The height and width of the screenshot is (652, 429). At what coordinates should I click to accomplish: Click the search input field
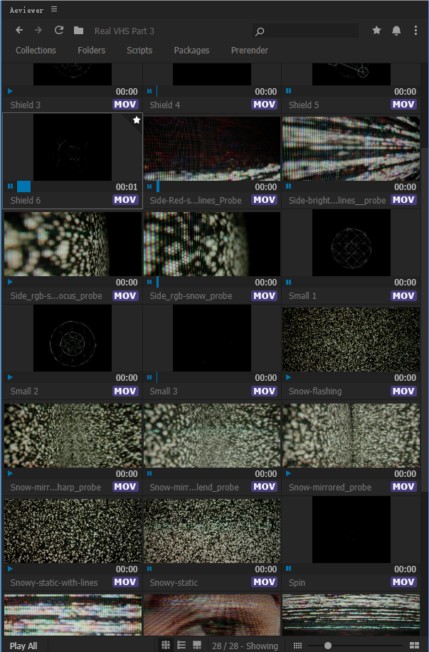(305, 31)
